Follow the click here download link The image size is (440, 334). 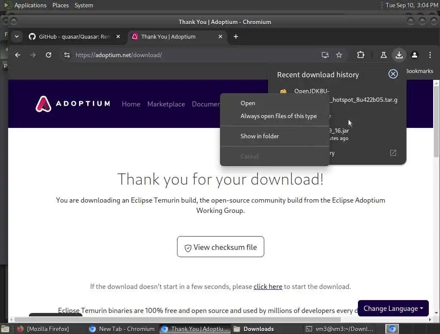[268, 287]
